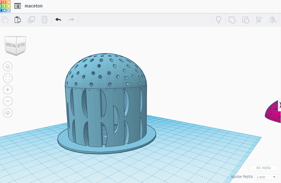Open the designs list icon beside maceton

17,6
